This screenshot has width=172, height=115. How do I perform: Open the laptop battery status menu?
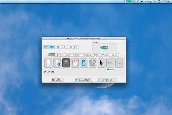(149, 1)
